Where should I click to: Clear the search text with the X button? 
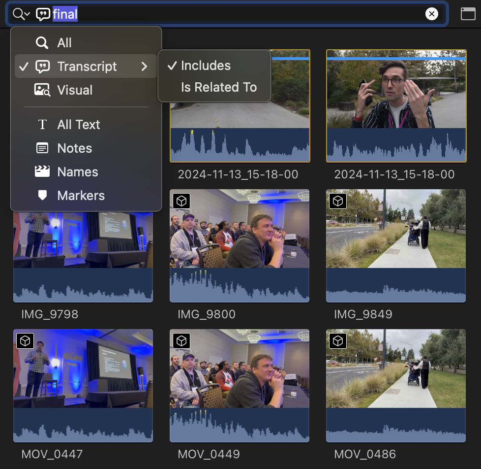[x=431, y=14]
